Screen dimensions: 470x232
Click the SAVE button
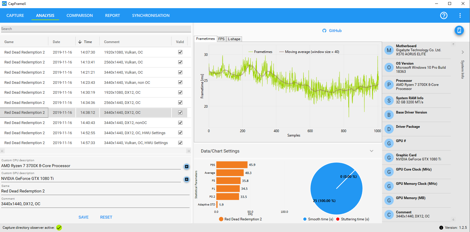click(x=84, y=217)
